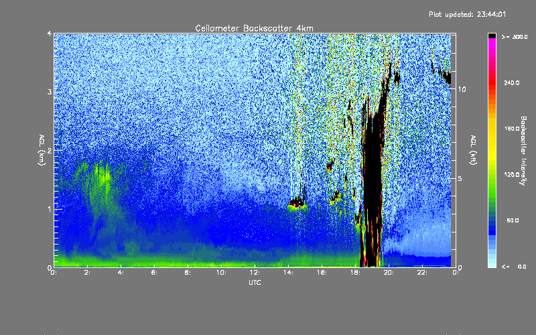Click the 'Plot updated: 23:44:01' timestamp
536x335 pixels.
click(x=467, y=14)
